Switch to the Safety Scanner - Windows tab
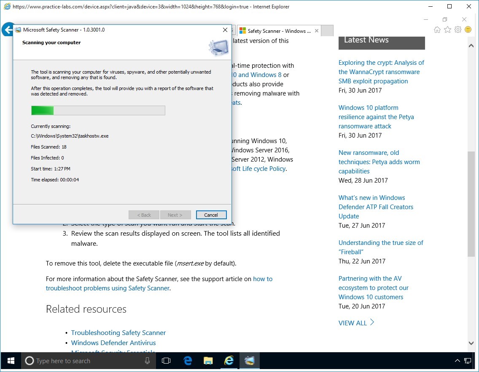The image size is (479, 372). click(279, 31)
